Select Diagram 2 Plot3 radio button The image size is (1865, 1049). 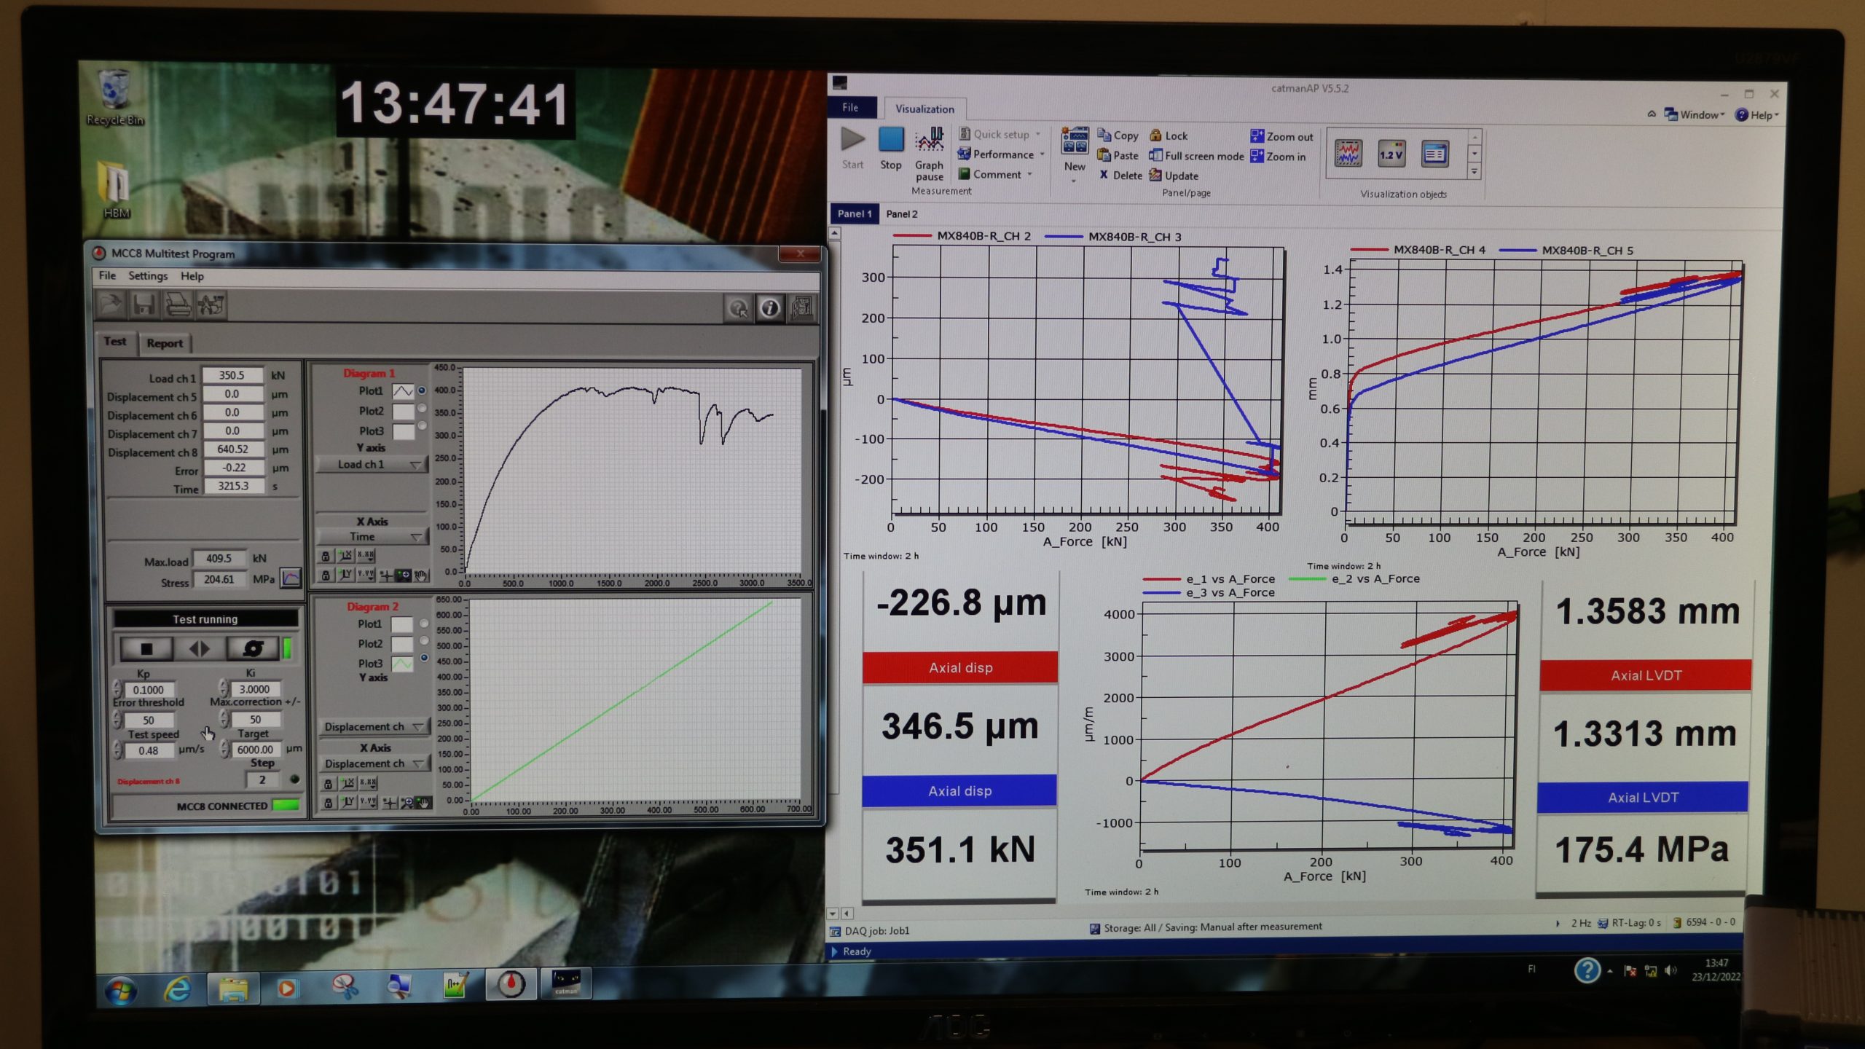pos(424,658)
